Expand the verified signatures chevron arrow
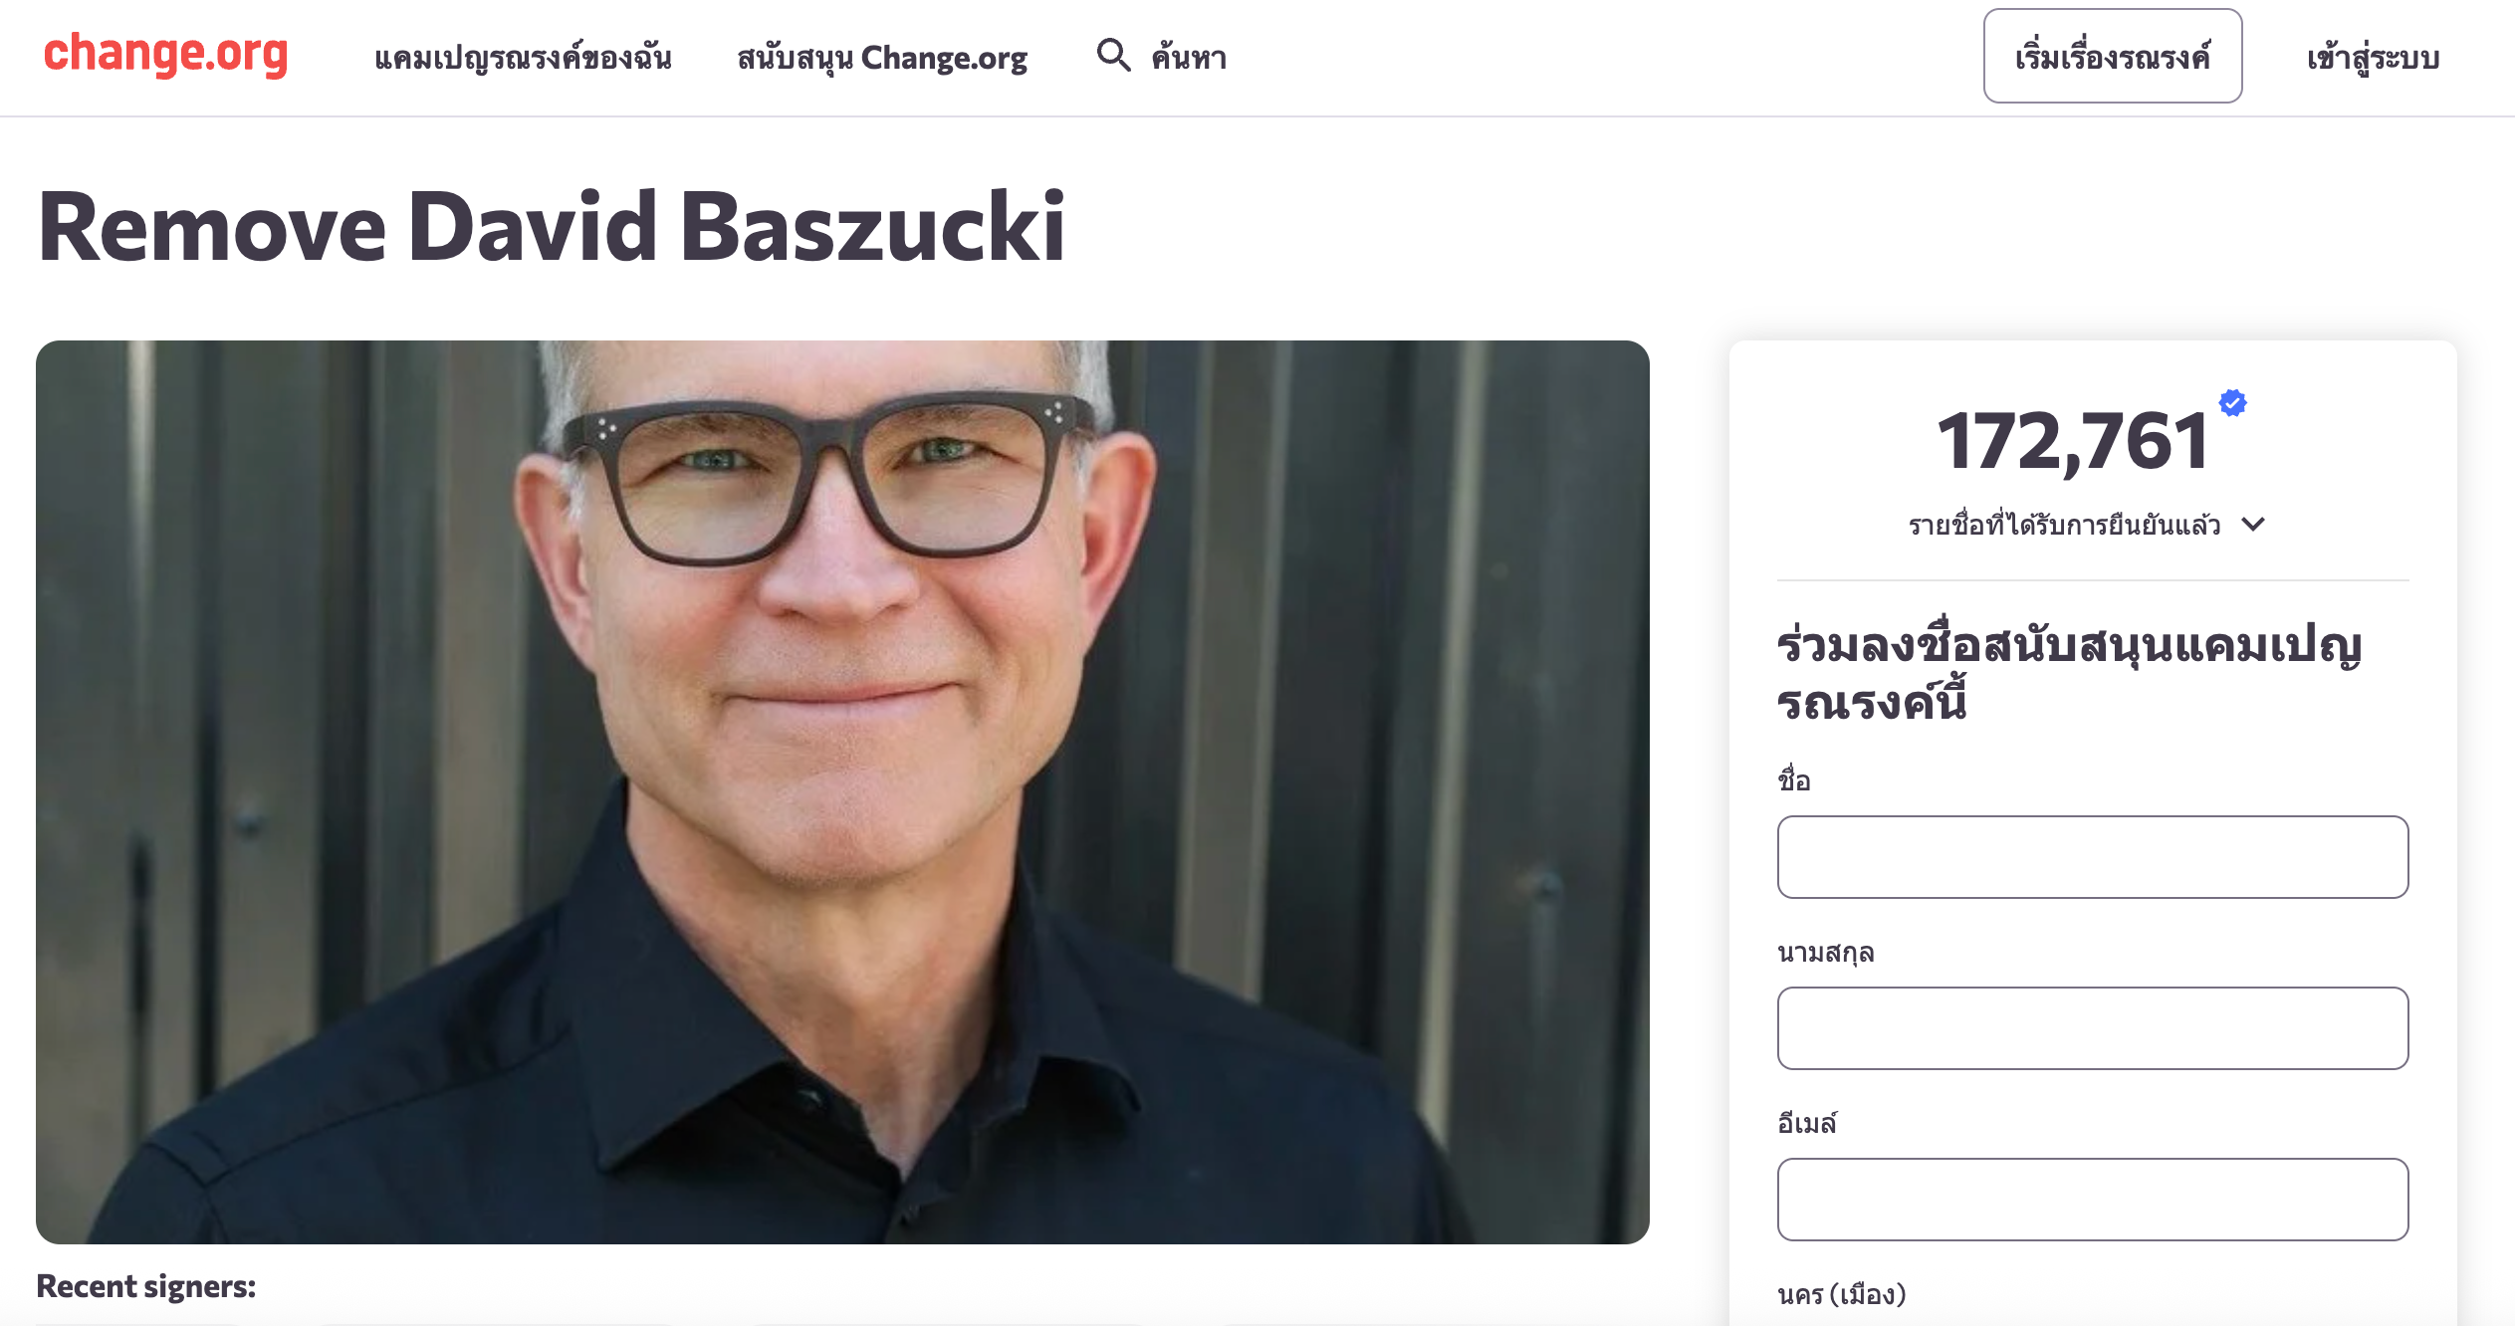The height and width of the screenshot is (1326, 2515). pyautogui.click(x=2253, y=524)
